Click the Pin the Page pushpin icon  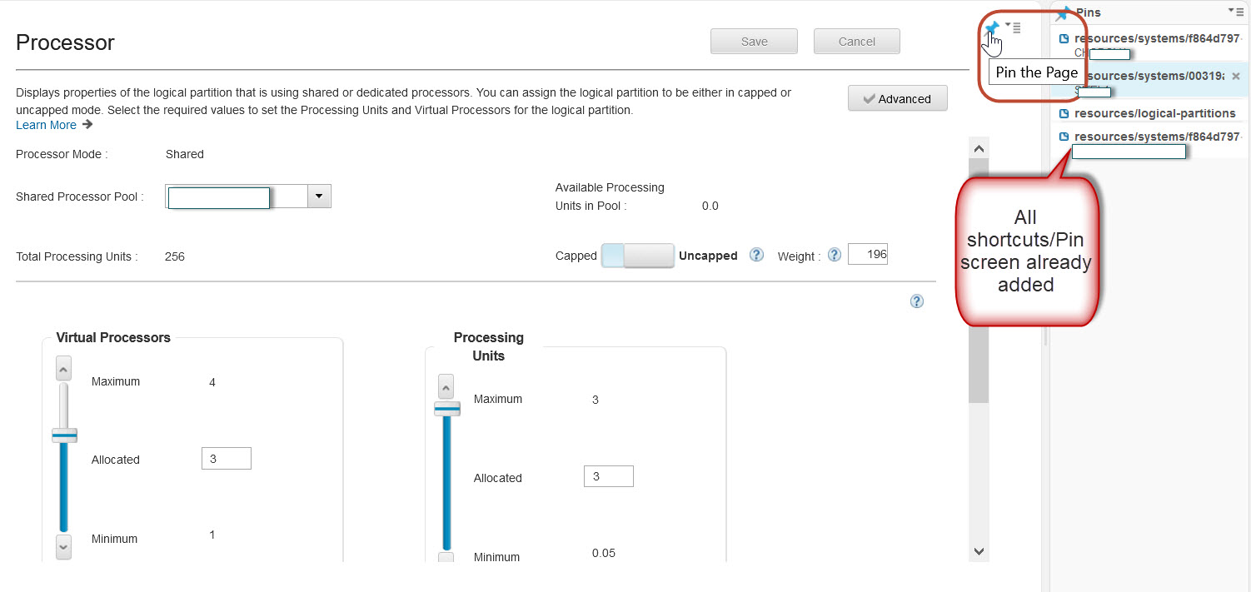(x=990, y=29)
